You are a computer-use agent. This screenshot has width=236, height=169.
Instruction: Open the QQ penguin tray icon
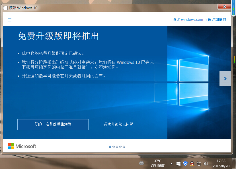click(192, 164)
